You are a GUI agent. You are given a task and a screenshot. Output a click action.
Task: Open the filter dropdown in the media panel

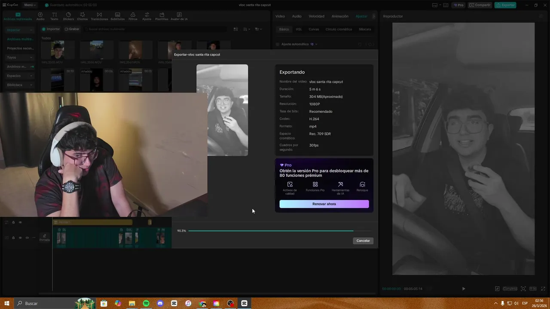[x=258, y=29]
